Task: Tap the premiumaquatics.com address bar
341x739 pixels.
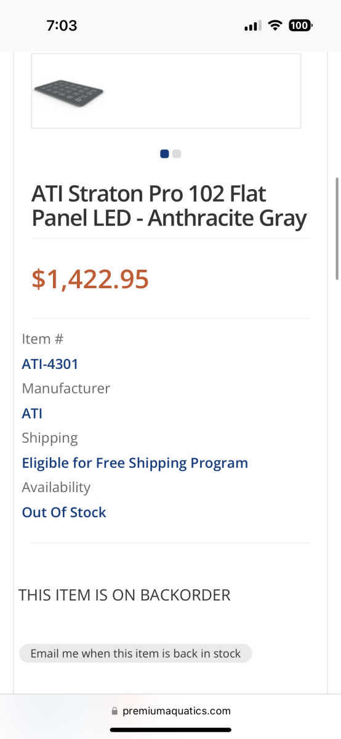Action: pos(170,711)
